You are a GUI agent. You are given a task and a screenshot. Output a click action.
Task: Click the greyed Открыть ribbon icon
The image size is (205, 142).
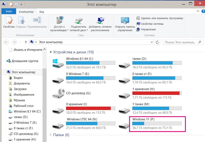pos(21,20)
